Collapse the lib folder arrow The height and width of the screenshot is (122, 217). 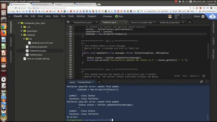24,39
